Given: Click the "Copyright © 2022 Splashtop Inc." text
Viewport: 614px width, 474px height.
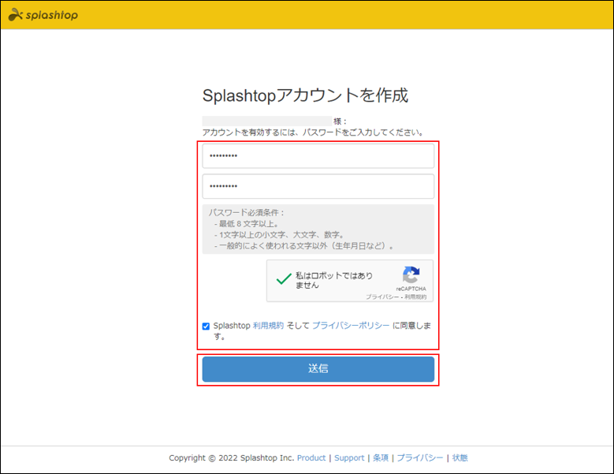Looking at the screenshot, I should [x=232, y=457].
